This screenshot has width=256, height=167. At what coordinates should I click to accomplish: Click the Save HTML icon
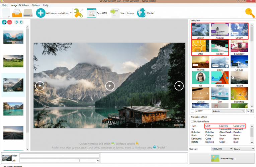pos(91,13)
